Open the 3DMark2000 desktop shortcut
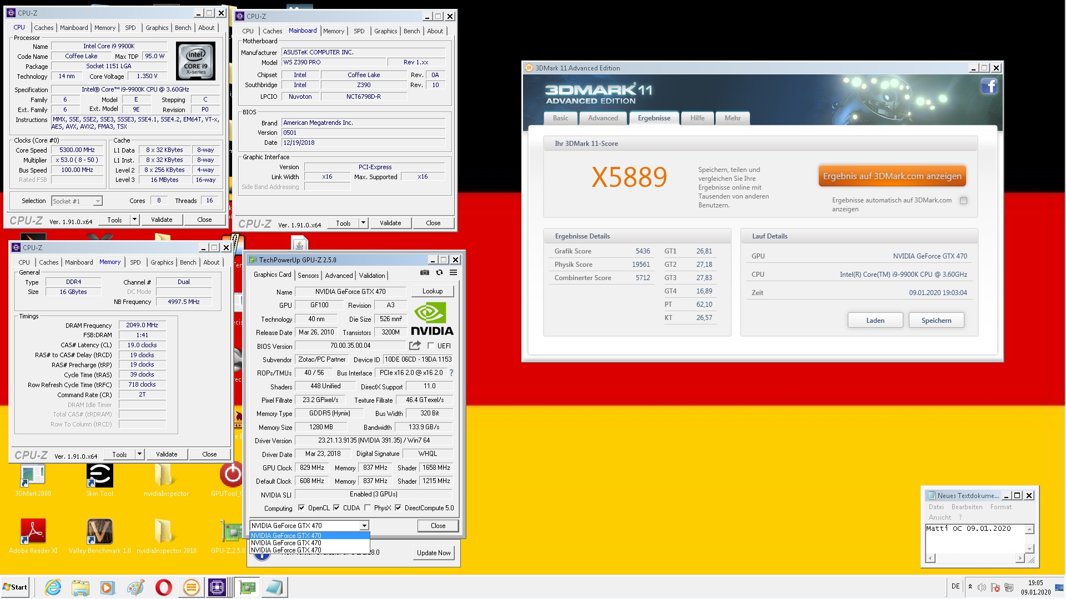 pyautogui.click(x=33, y=480)
